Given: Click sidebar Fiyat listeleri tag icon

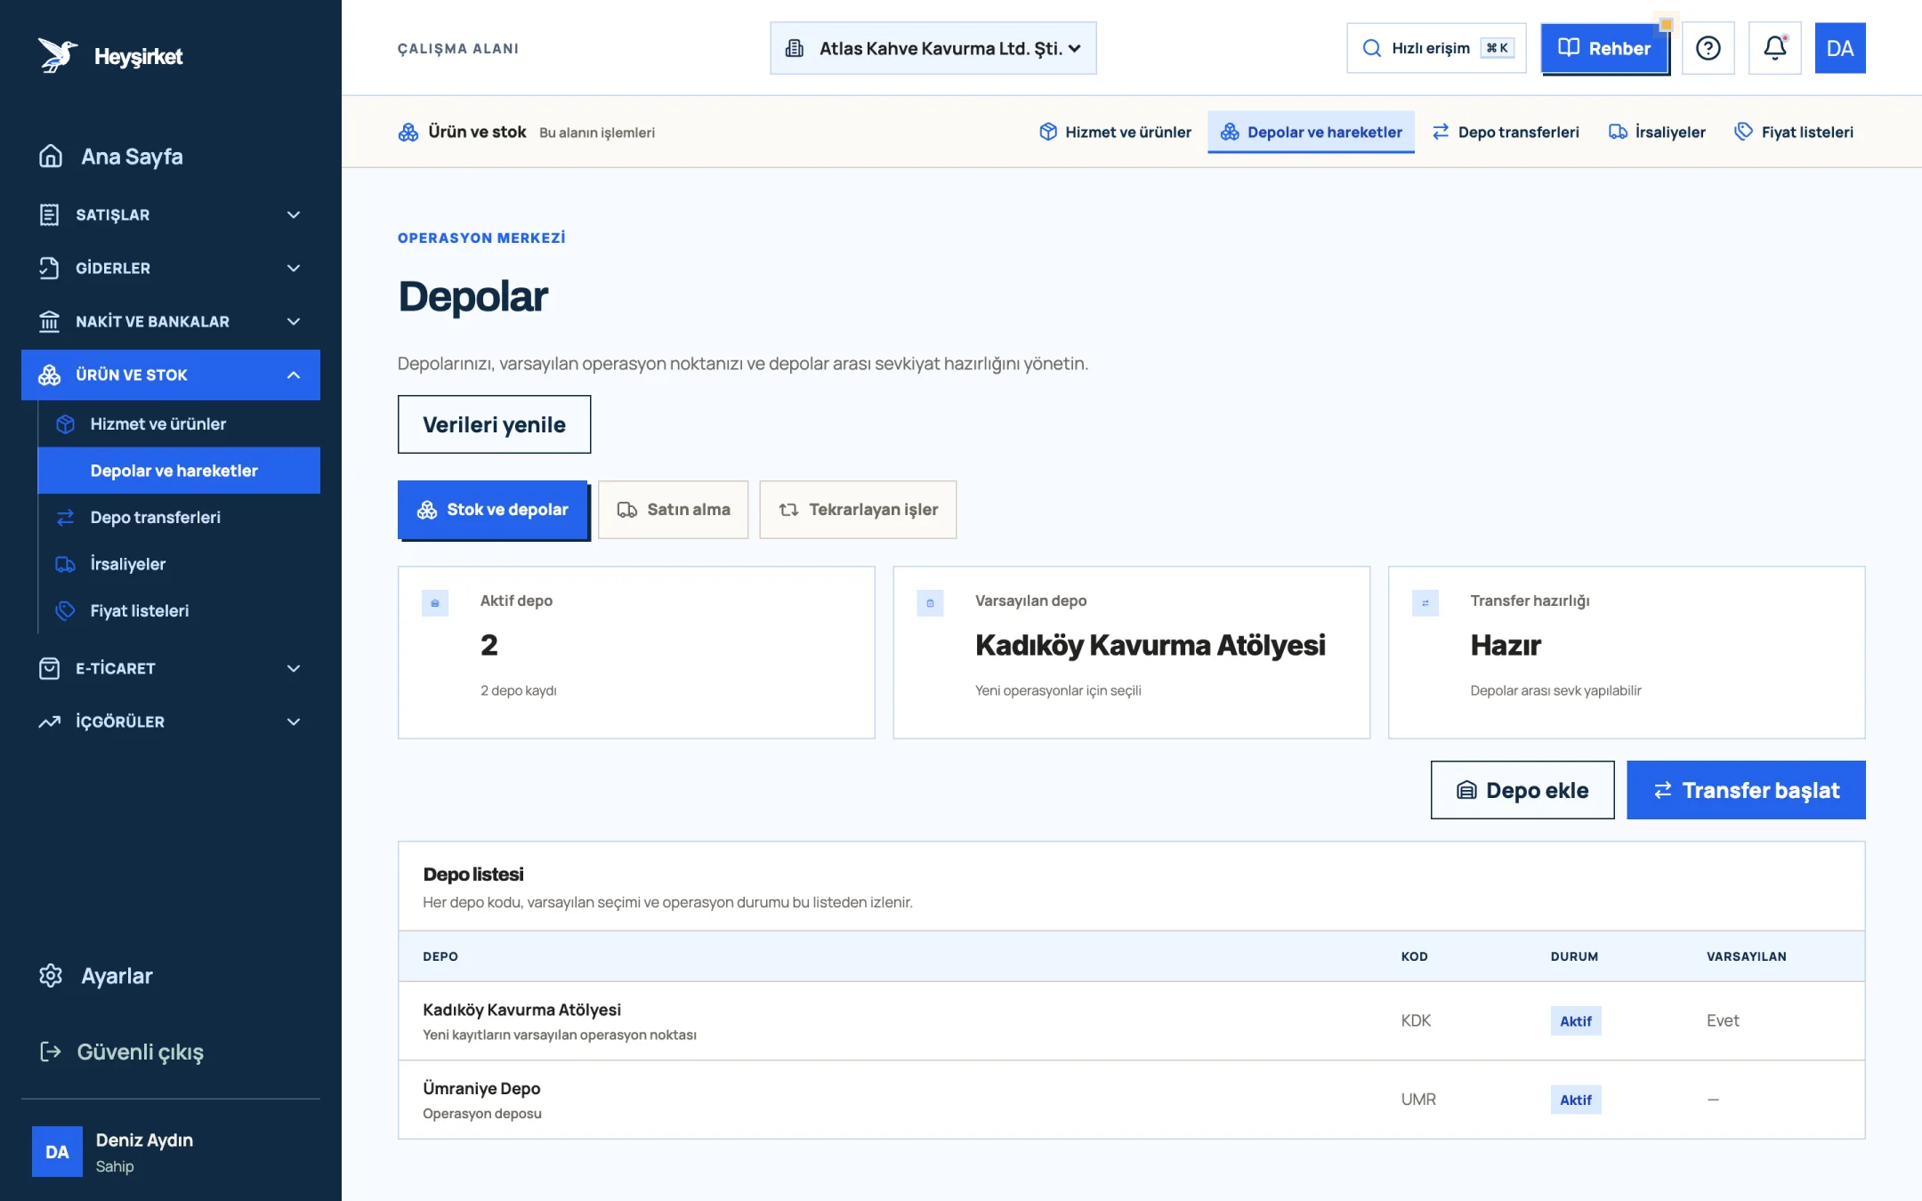Looking at the screenshot, I should pyautogui.click(x=65, y=611).
